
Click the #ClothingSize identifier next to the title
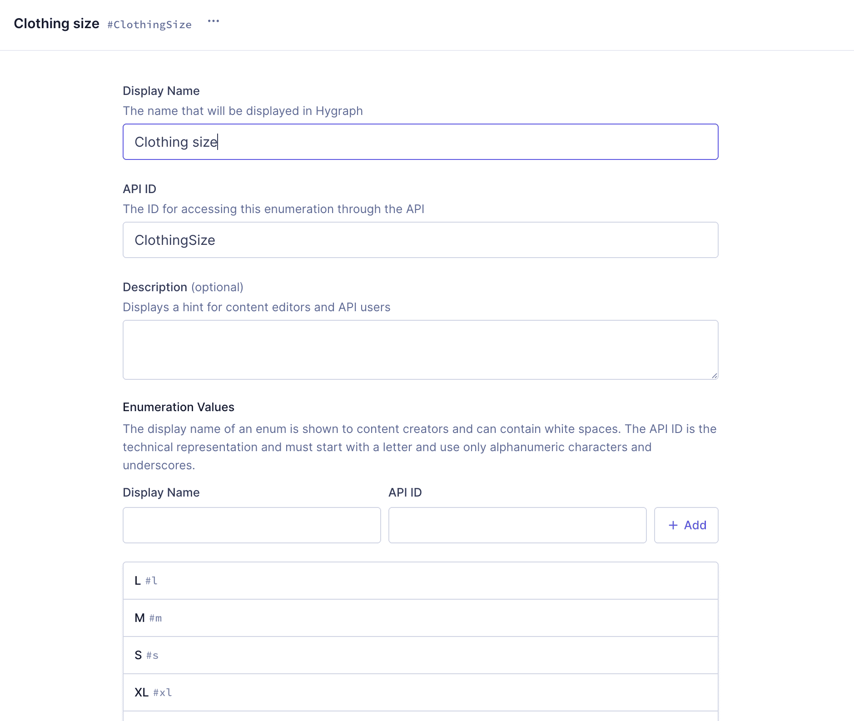click(x=149, y=25)
